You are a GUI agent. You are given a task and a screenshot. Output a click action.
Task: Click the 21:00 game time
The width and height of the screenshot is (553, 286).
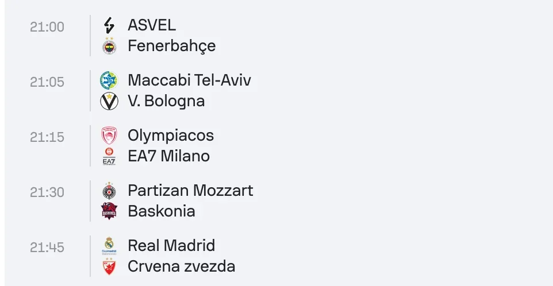pos(47,27)
